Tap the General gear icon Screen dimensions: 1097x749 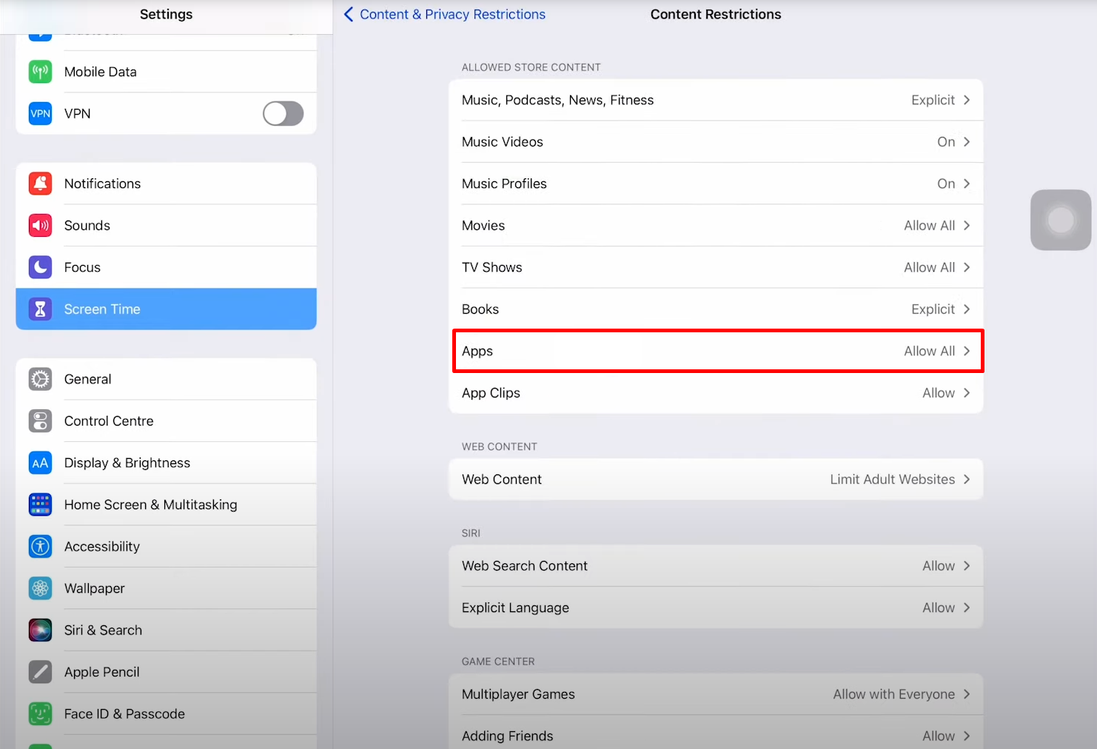coord(40,379)
